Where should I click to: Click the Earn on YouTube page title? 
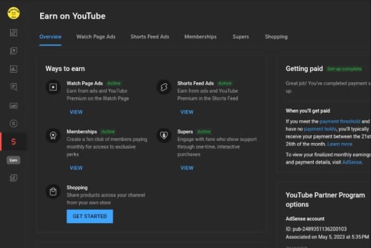point(72,16)
